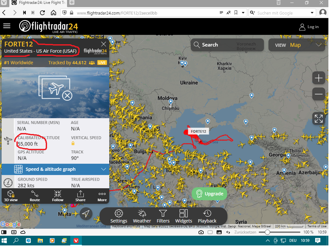Click the translate page icon
330x248 pixels.
(x=228, y=13)
